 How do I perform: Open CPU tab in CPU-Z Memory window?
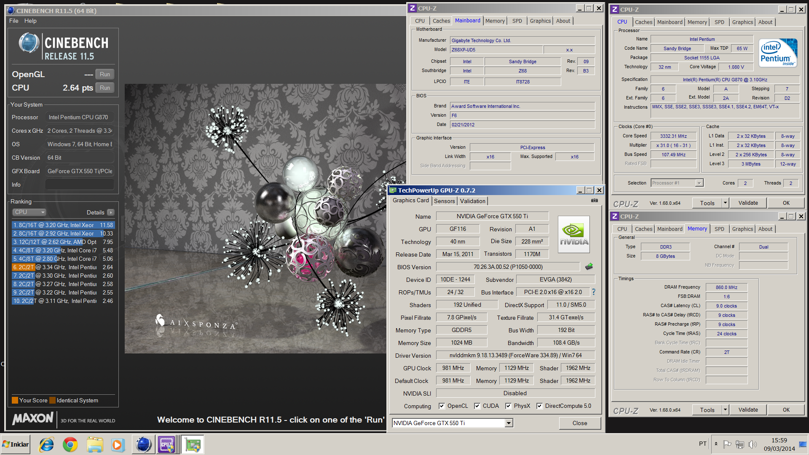pyautogui.click(x=622, y=229)
